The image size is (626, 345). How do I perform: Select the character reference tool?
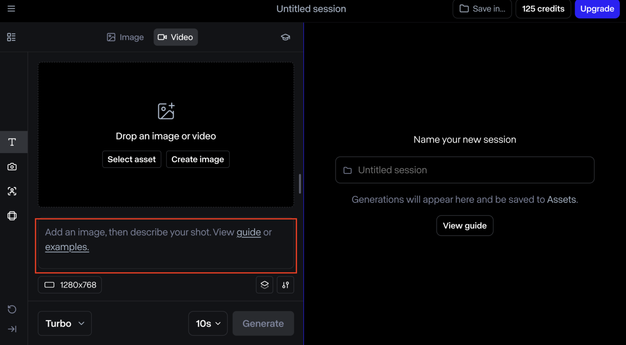(x=12, y=191)
